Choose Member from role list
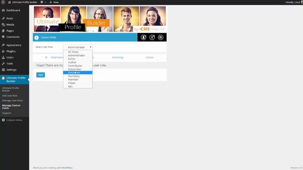 pyautogui.click(x=78, y=80)
